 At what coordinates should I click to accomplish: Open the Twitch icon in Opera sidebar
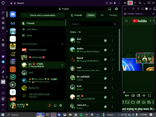pyautogui.click(x=3, y=57)
